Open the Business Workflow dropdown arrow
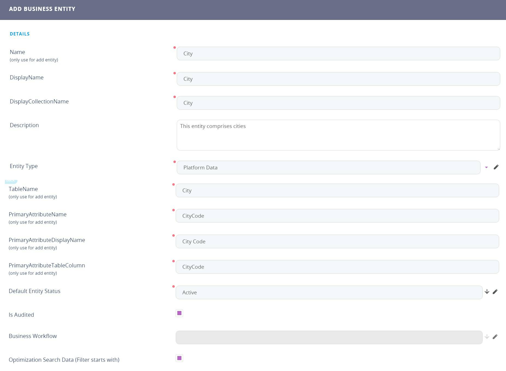This screenshot has width=506, height=371. tap(487, 337)
